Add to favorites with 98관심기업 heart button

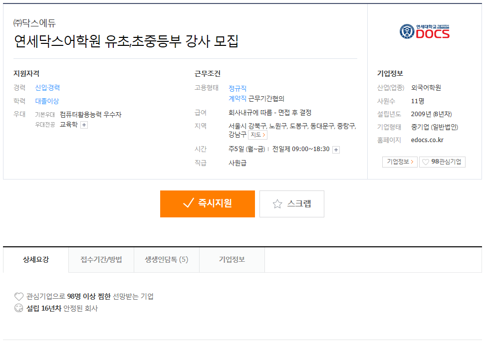point(442,162)
